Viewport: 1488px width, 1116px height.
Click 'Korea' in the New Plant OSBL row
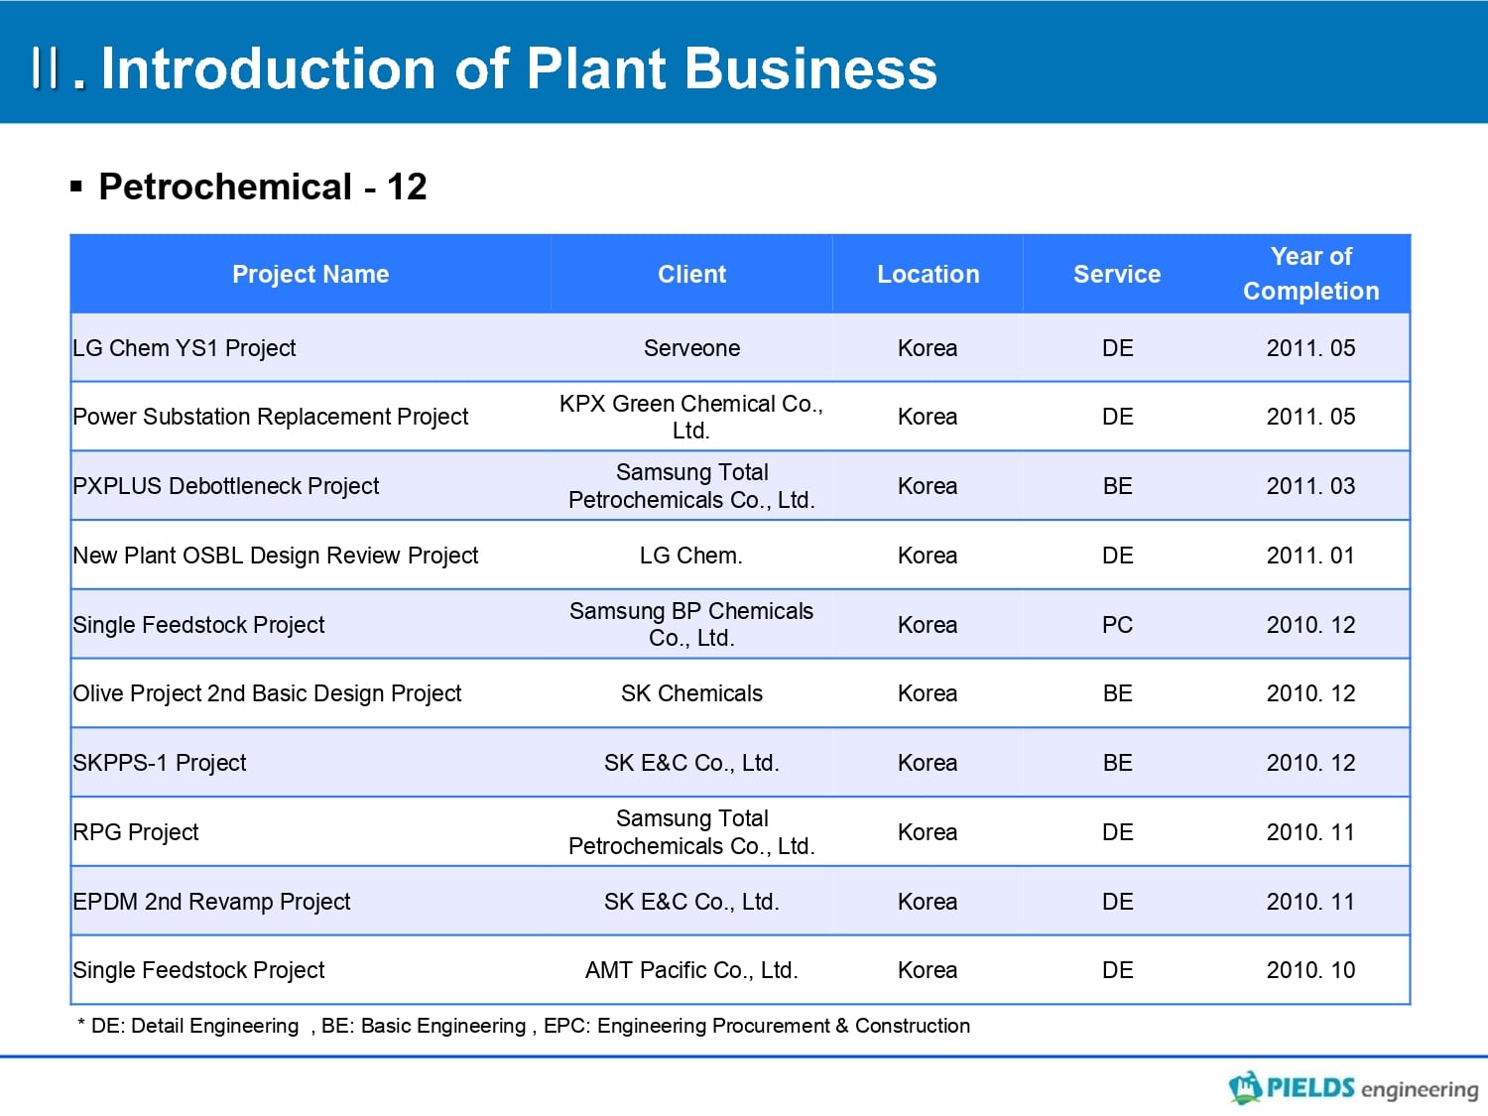928,556
